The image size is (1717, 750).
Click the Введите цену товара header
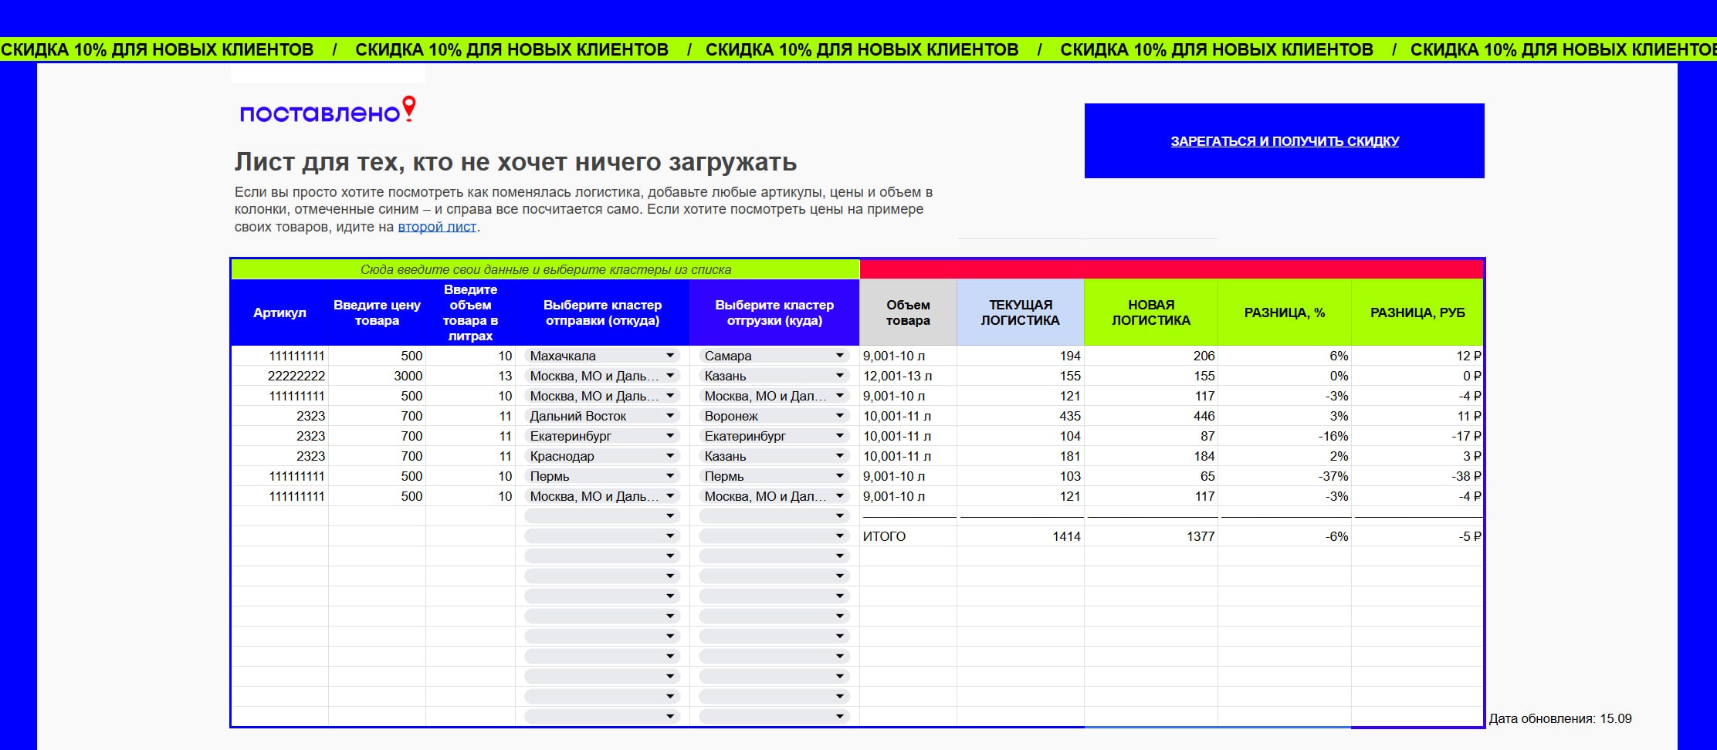point(378,312)
